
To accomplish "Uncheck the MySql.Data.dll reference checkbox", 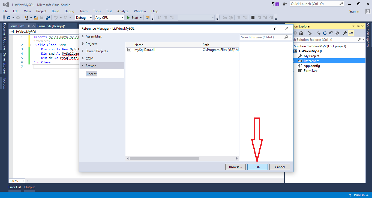I will [x=129, y=50].
